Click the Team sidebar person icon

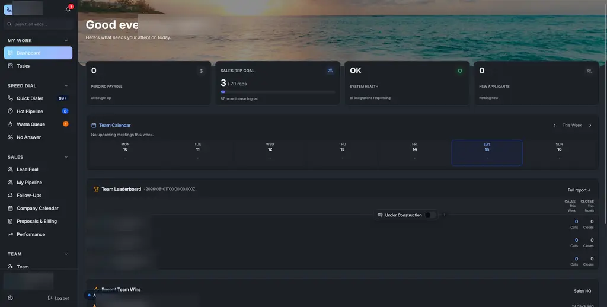[x=11, y=267]
